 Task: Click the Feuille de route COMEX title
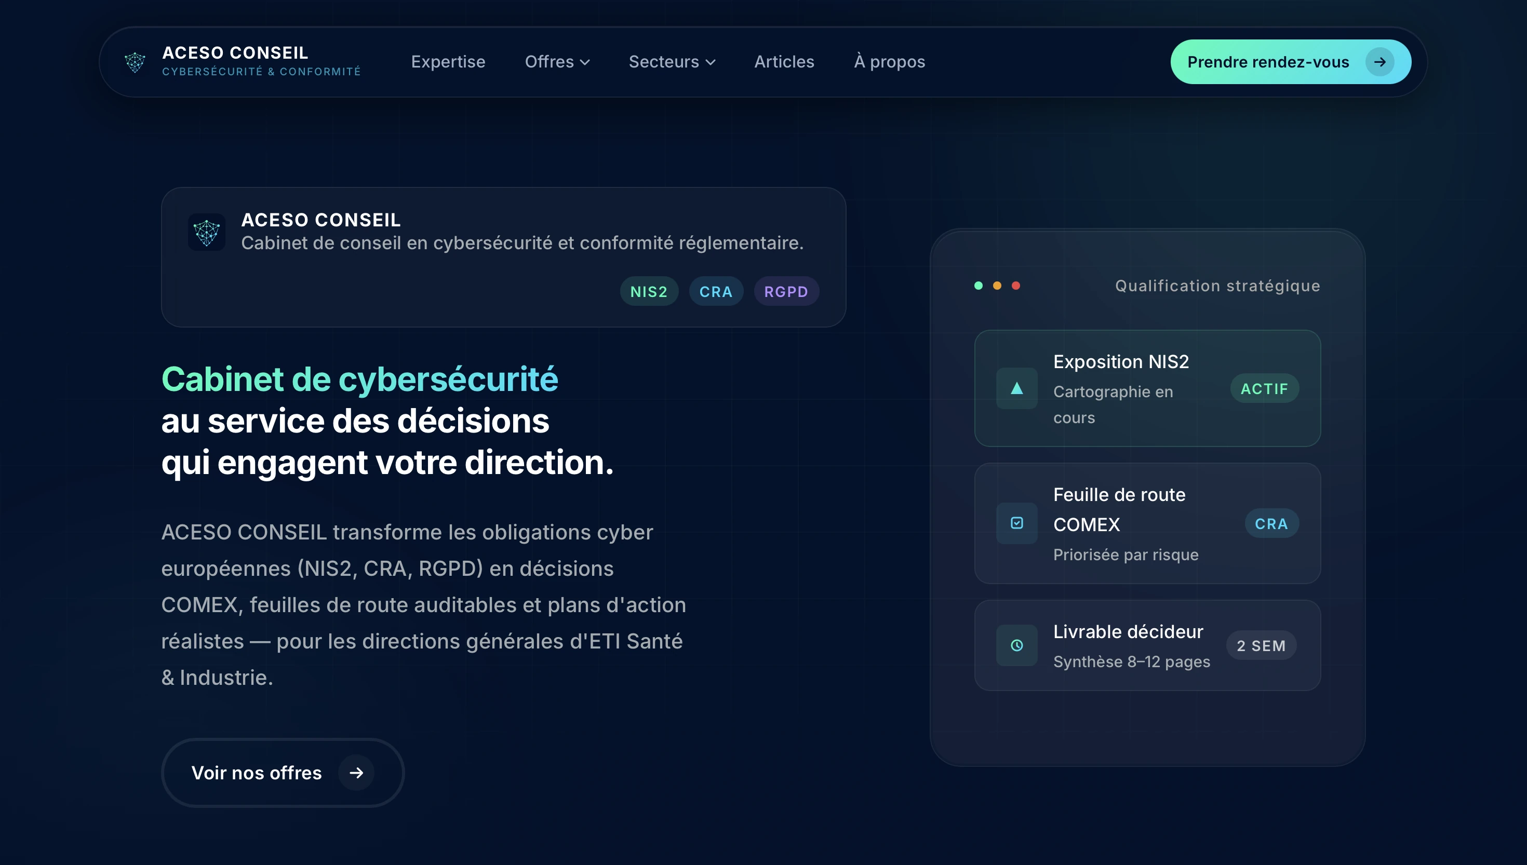point(1119,510)
